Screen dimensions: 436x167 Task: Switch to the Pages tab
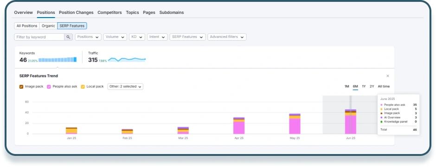click(149, 12)
